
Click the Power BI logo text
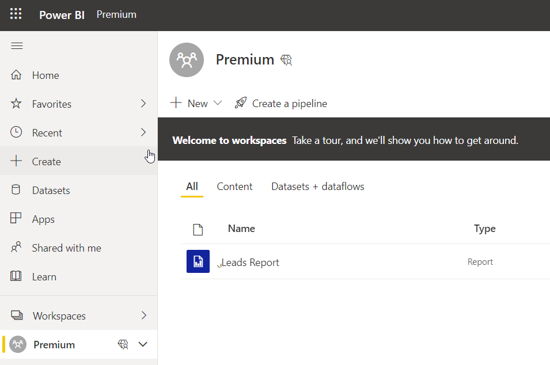62,15
